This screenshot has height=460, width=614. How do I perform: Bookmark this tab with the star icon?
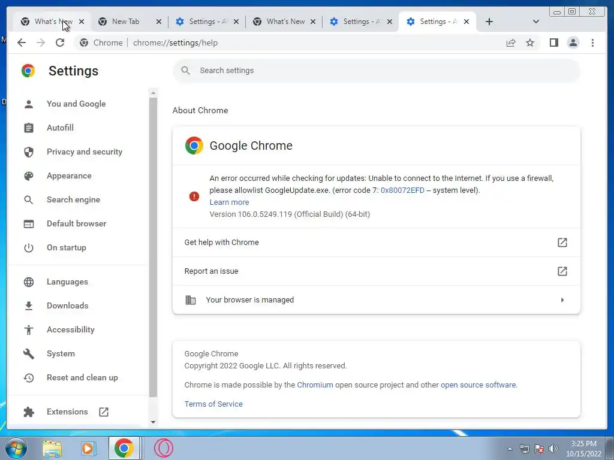coord(530,43)
